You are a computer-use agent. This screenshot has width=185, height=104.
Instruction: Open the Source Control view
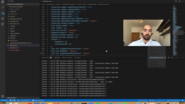click(x=3, y=13)
